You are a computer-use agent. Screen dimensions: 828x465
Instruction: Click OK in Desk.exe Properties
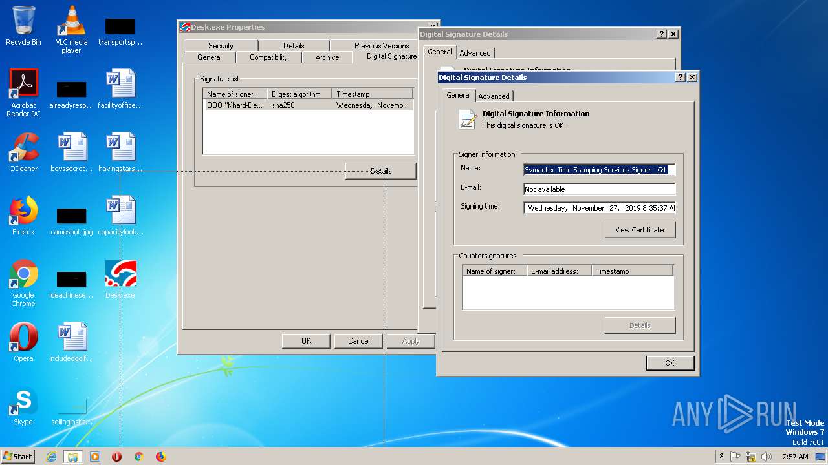tap(306, 341)
